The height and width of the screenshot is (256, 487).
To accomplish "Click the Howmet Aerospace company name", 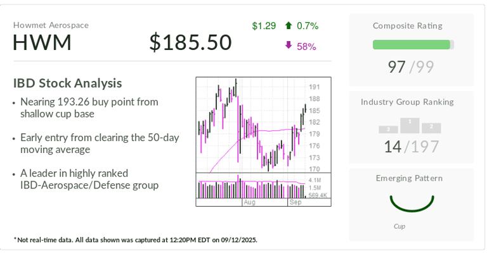I will pyautogui.click(x=51, y=25).
